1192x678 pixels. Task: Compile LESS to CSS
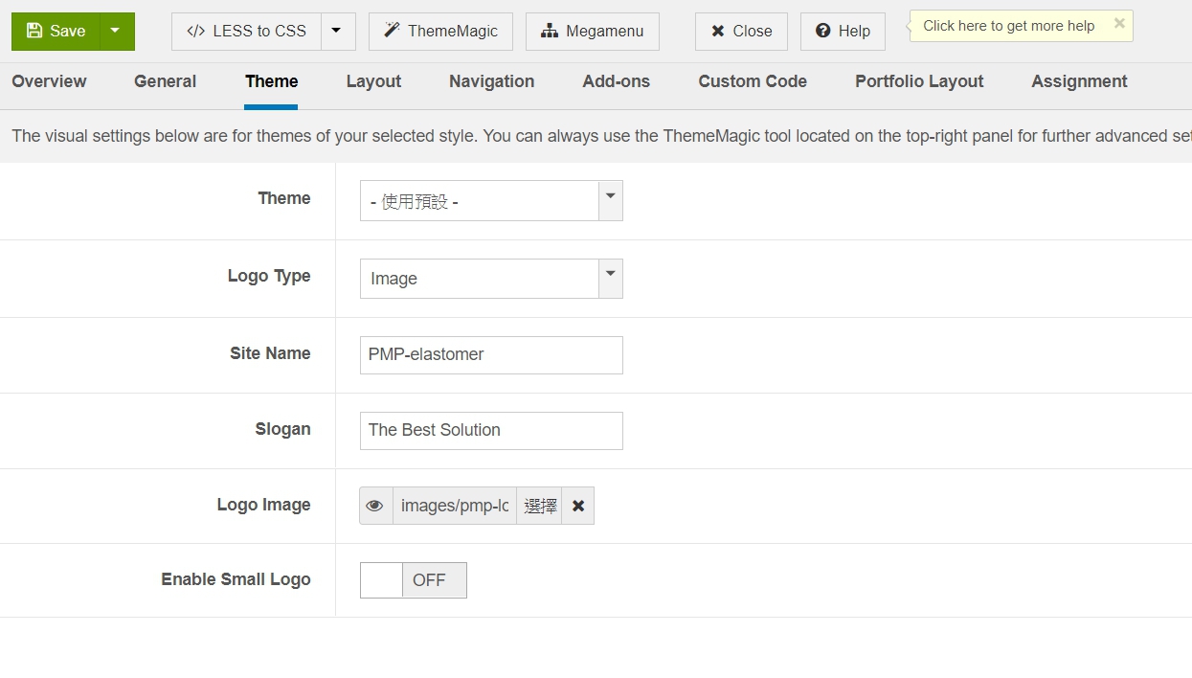(x=247, y=32)
